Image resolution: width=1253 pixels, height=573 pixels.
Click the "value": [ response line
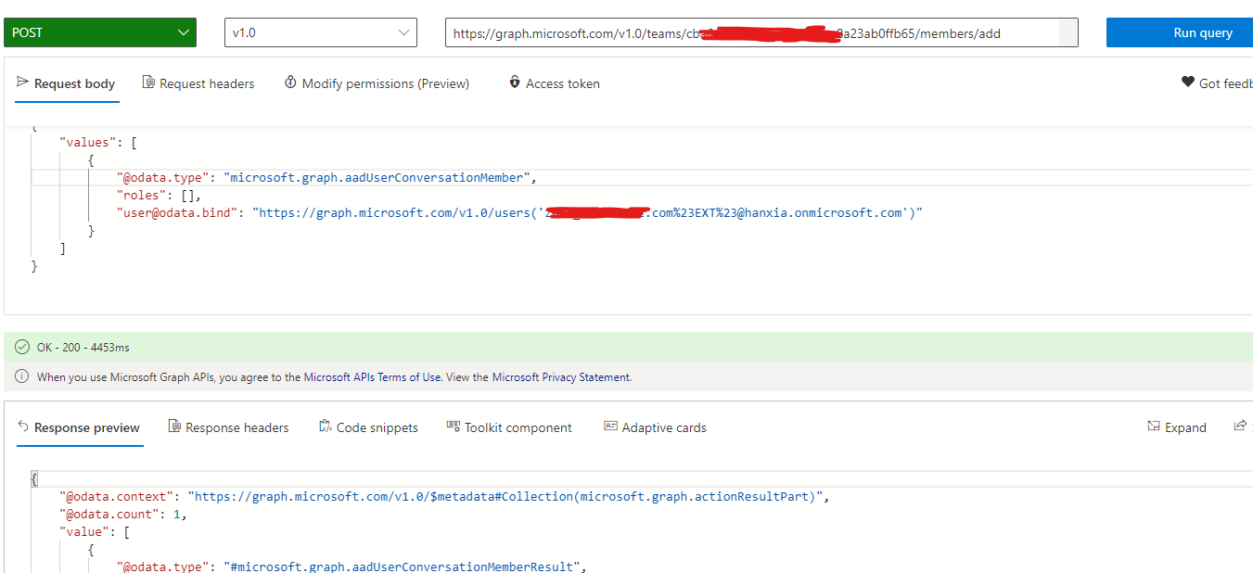pyautogui.click(x=95, y=531)
